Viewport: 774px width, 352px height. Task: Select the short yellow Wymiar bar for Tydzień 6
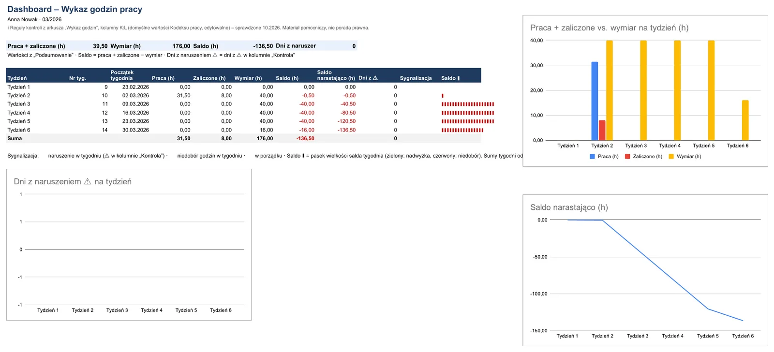(x=745, y=120)
